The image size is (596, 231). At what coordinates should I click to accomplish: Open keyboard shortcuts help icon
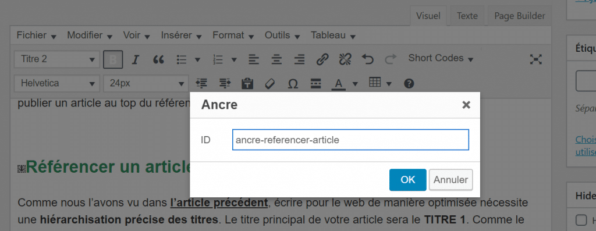tap(409, 83)
